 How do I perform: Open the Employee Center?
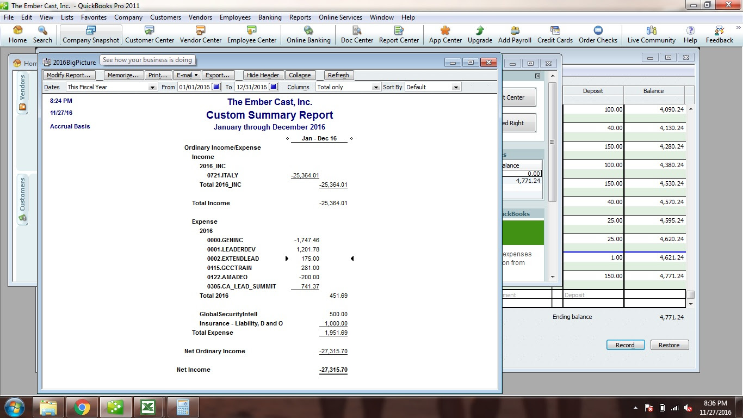coord(252,35)
